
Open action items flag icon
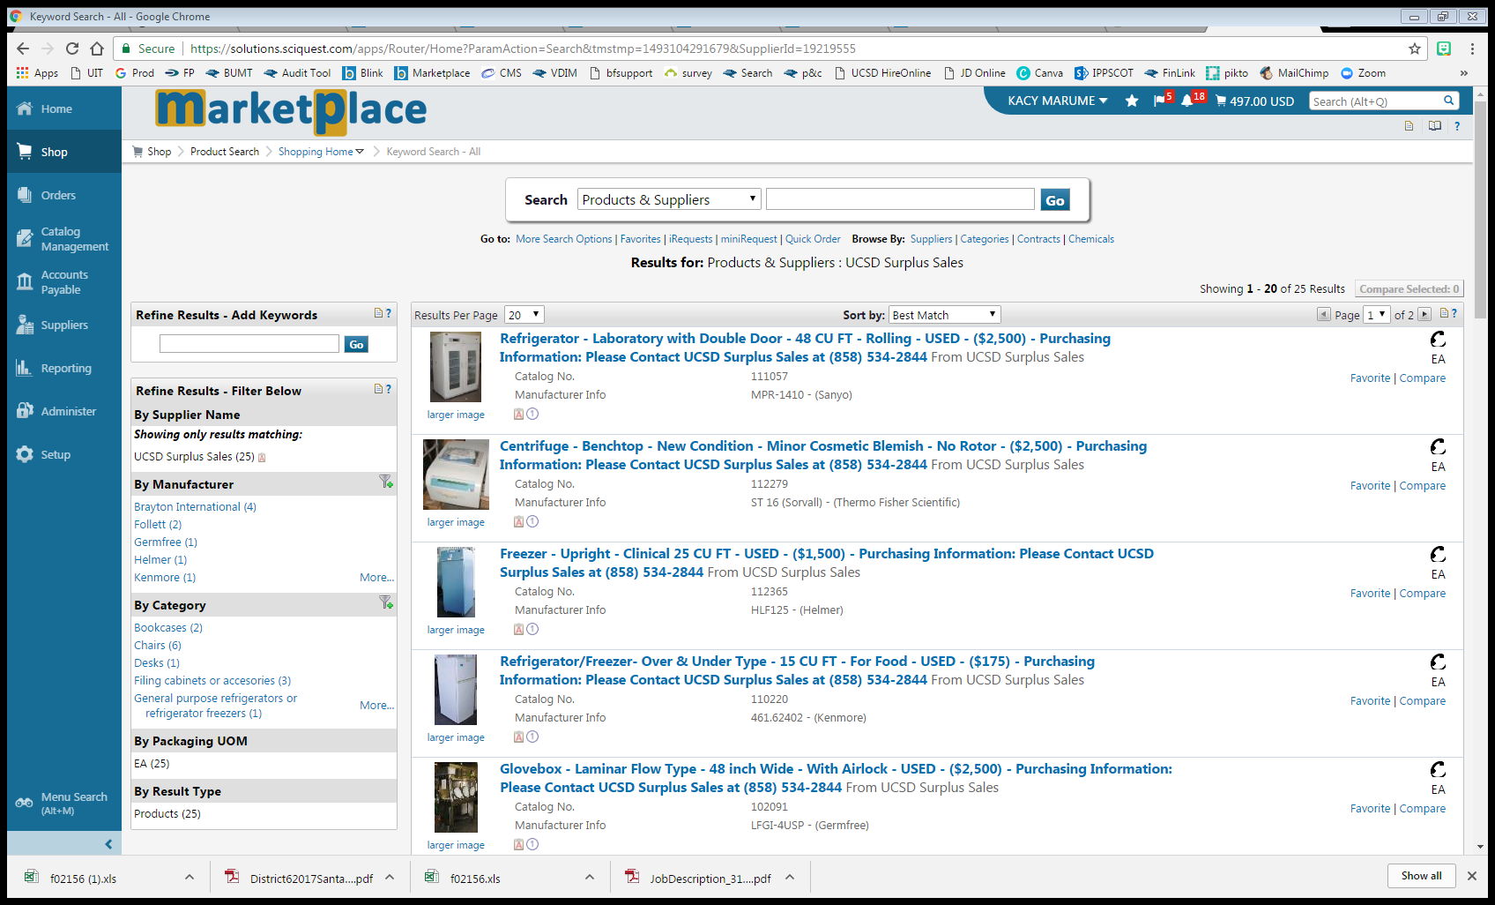1159,101
